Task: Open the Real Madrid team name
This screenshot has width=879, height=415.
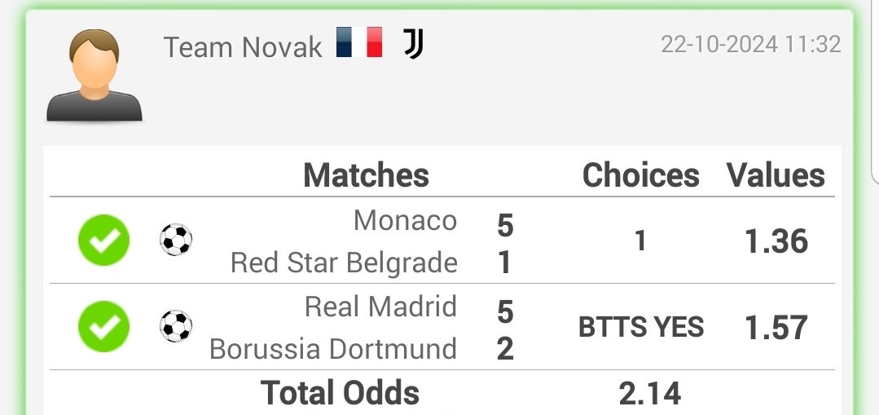Action: point(380,307)
